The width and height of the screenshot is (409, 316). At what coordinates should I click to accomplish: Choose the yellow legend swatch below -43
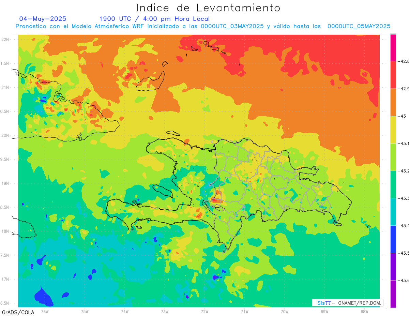pyautogui.click(x=393, y=130)
